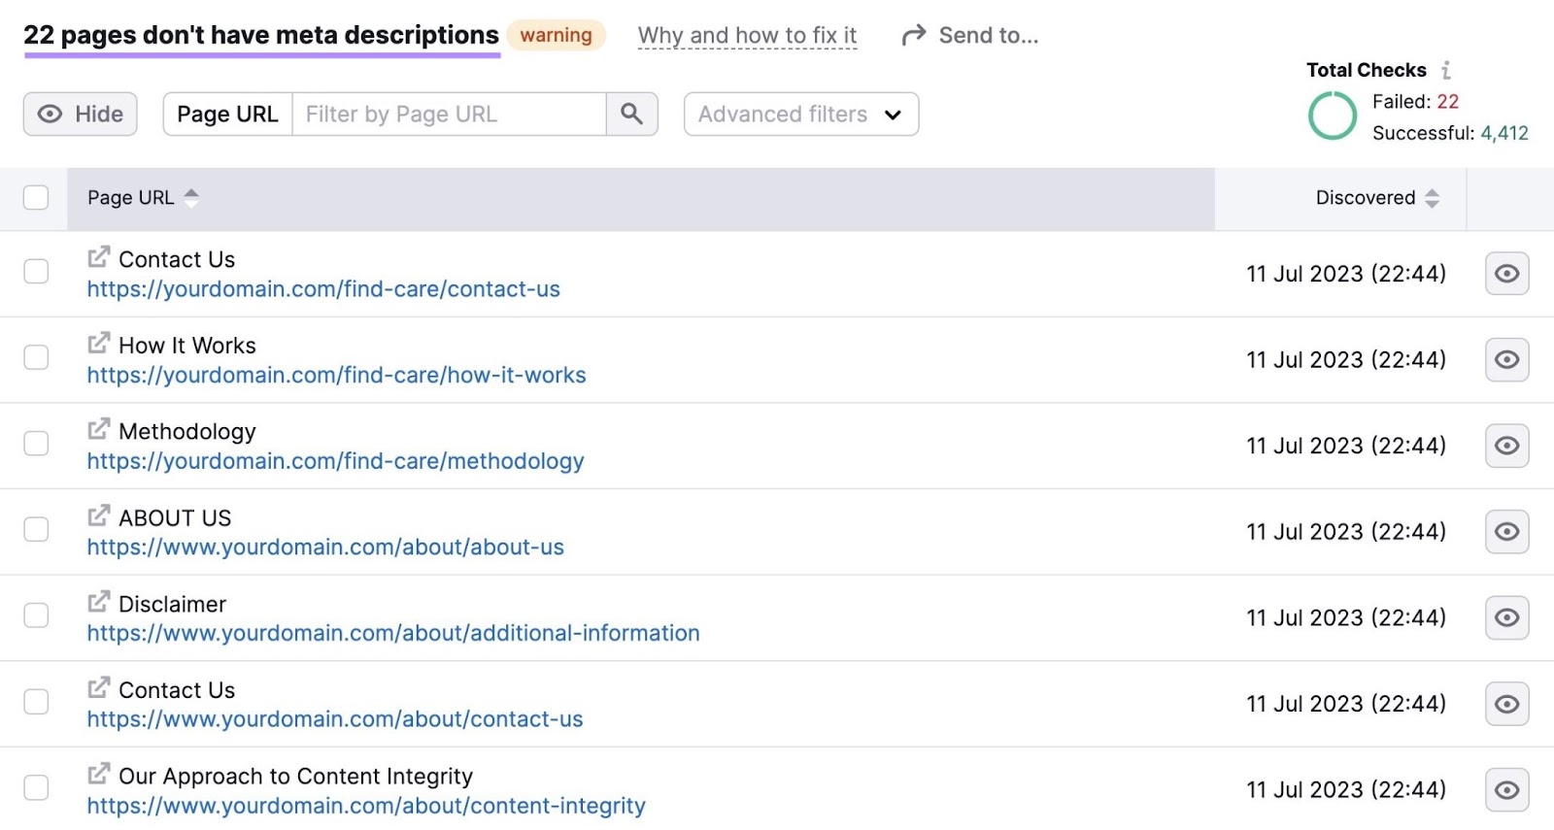Open external icon for Our Approach to Content Integrity
Image resolution: width=1554 pixels, height=830 pixels.
(99, 774)
